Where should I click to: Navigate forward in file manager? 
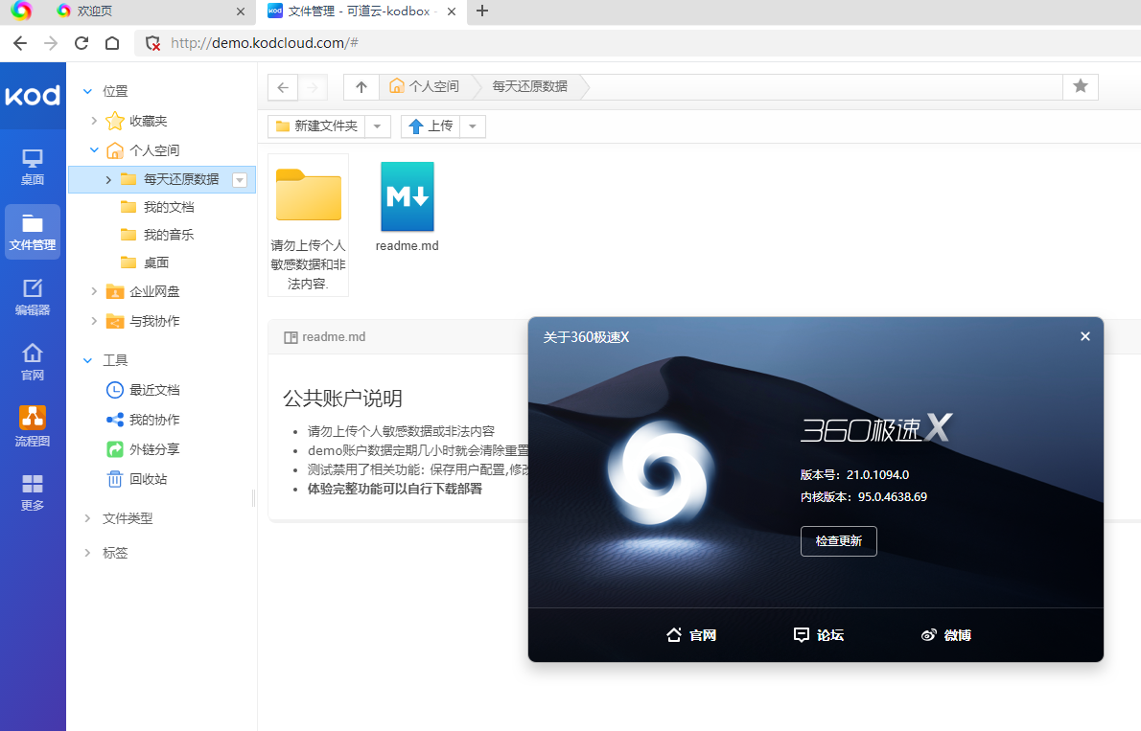313,87
